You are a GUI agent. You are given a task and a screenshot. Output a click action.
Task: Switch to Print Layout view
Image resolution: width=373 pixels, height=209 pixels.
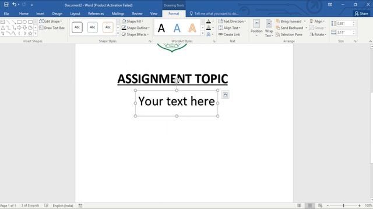click(x=309, y=206)
